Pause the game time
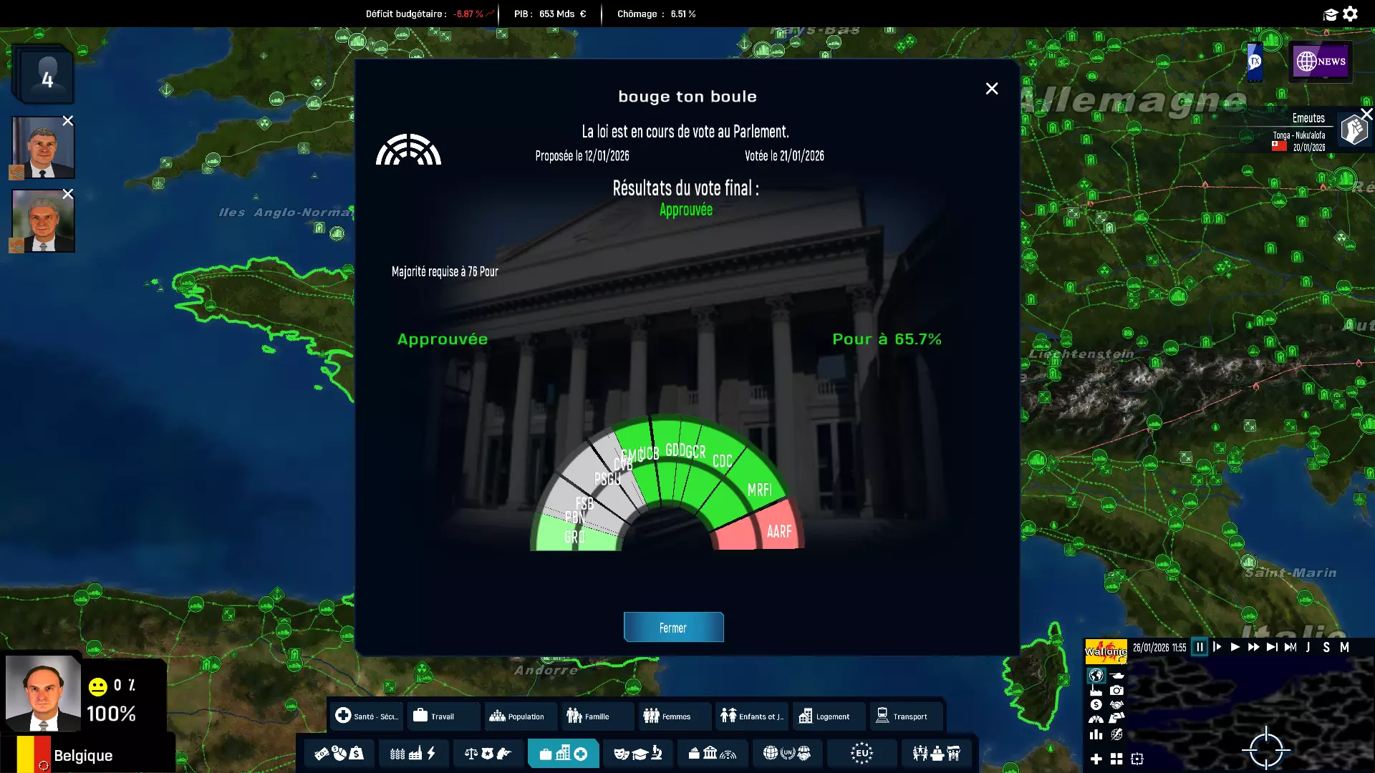The image size is (1375, 773). tap(1200, 647)
